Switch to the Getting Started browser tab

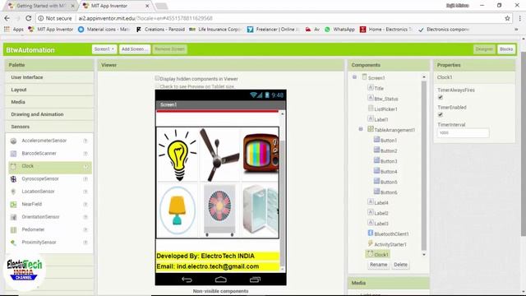tap(41, 6)
